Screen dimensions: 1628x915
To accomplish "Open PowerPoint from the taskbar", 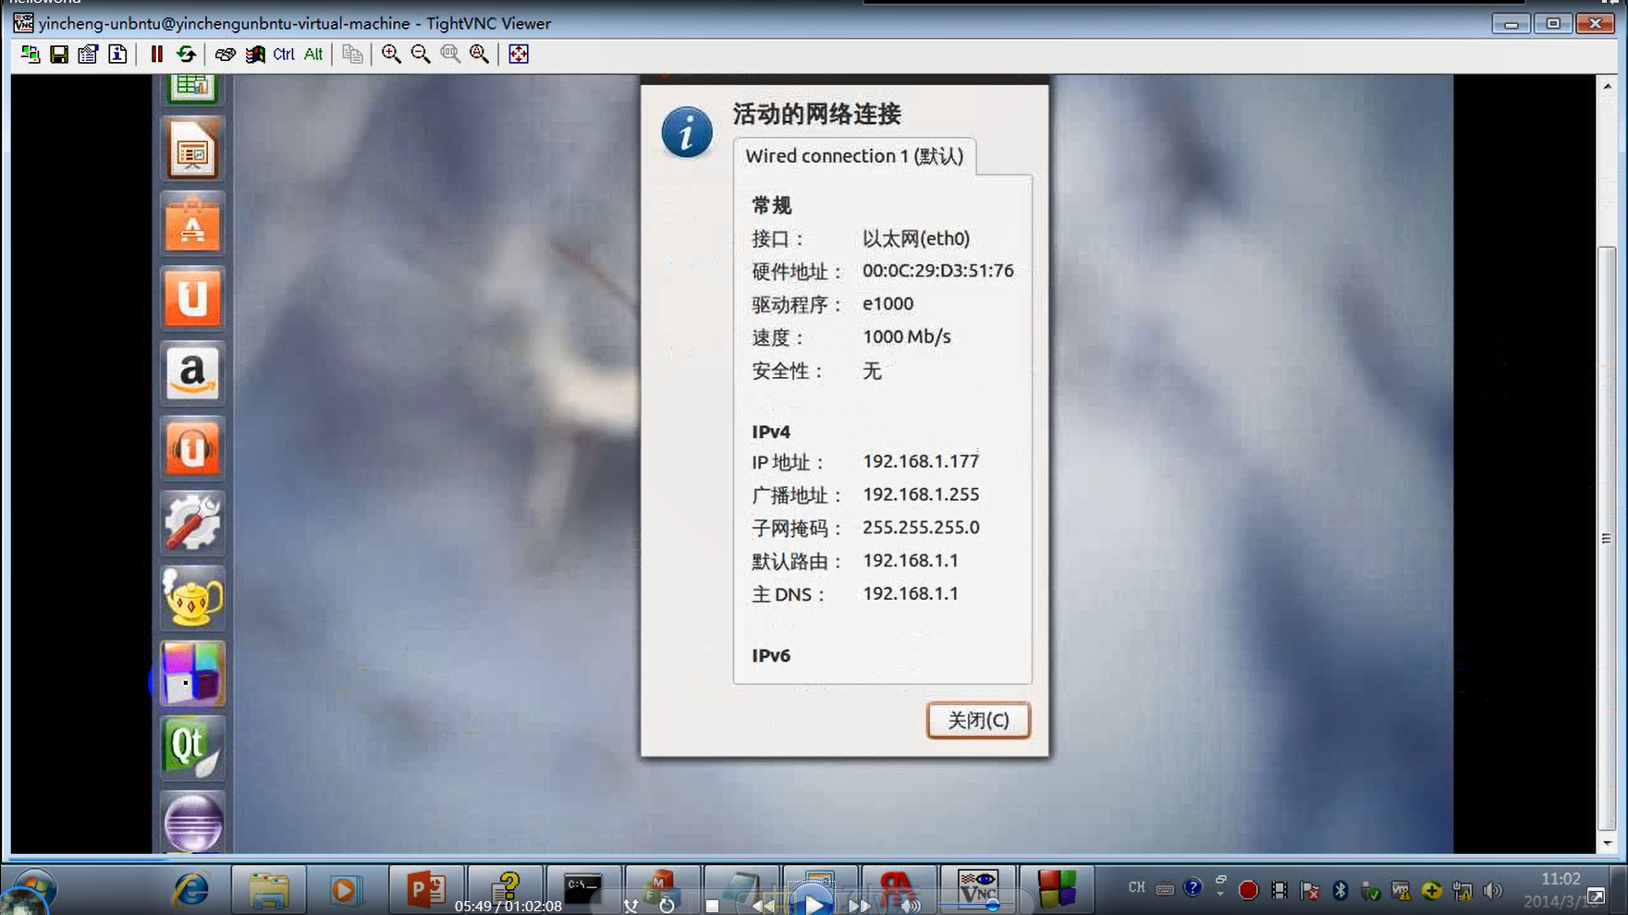I will (x=425, y=890).
